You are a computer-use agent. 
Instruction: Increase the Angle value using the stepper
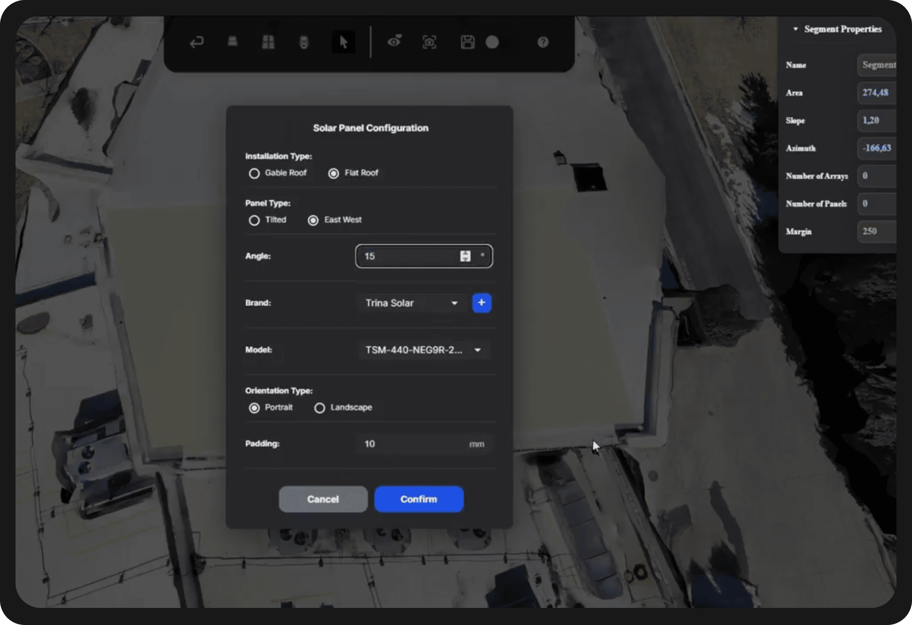point(465,254)
